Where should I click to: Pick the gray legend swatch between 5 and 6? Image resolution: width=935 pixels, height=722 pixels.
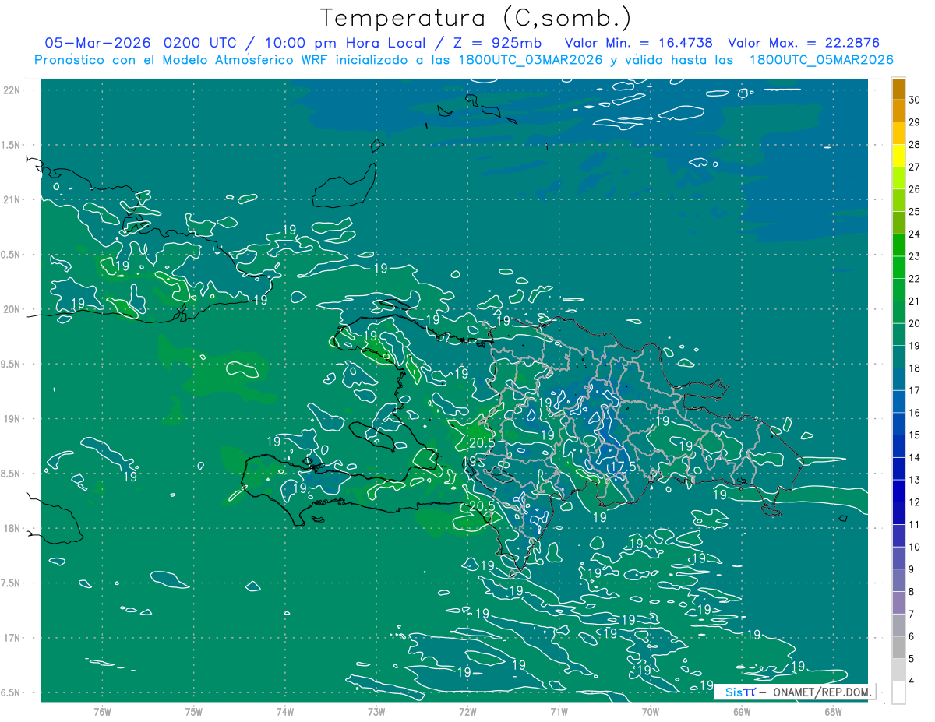click(x=899, y=648)
